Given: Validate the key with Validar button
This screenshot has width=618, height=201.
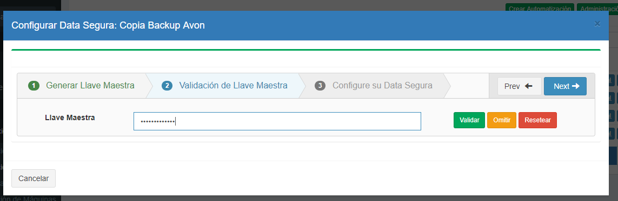Looking at the screenshot, I should point(469,120).
